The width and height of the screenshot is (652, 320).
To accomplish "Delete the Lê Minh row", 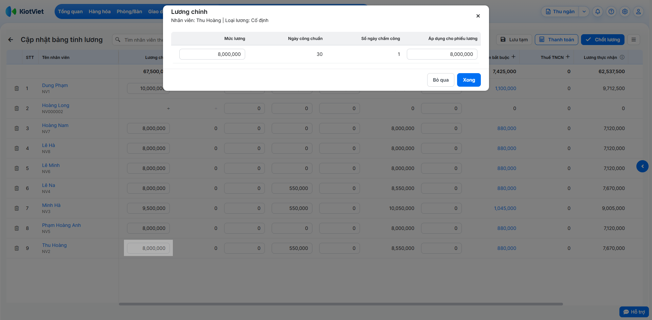I will (17, 168).
